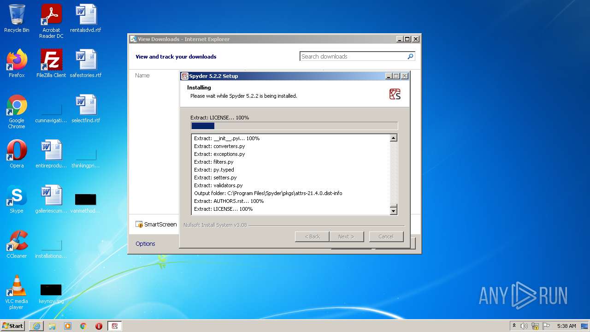Click the Spyder logo in setup header

click(395, 94)
